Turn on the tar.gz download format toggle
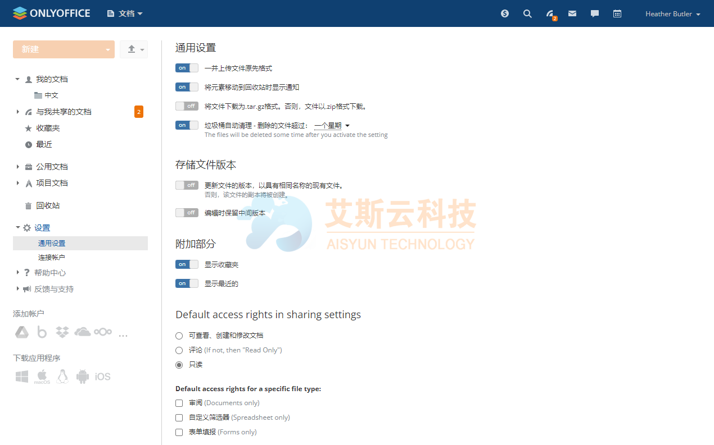 coord(187,106)
